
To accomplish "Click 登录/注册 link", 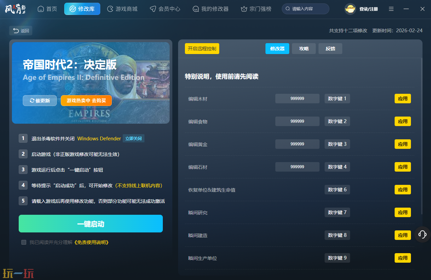I will pyautogui.click(x=368, y=9).
